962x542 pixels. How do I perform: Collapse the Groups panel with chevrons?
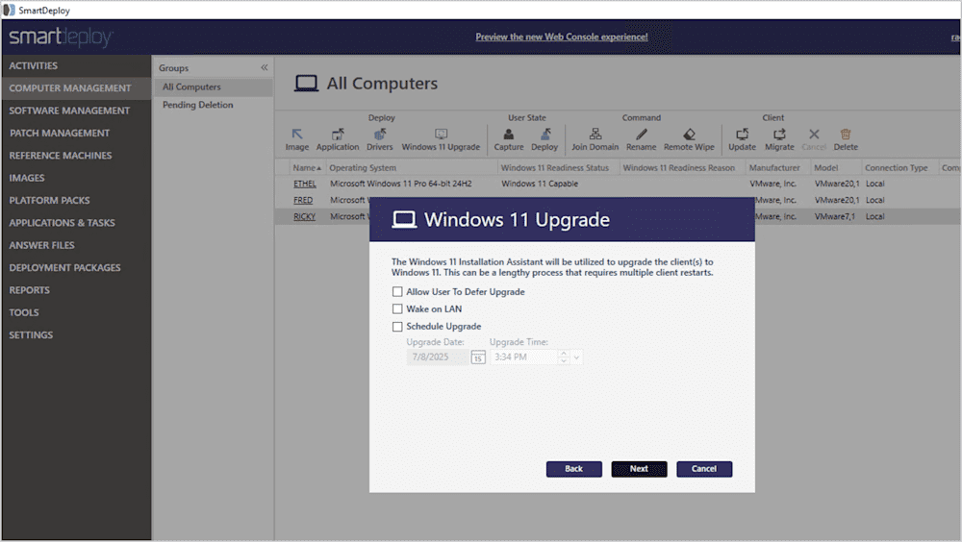coord(265,67)
